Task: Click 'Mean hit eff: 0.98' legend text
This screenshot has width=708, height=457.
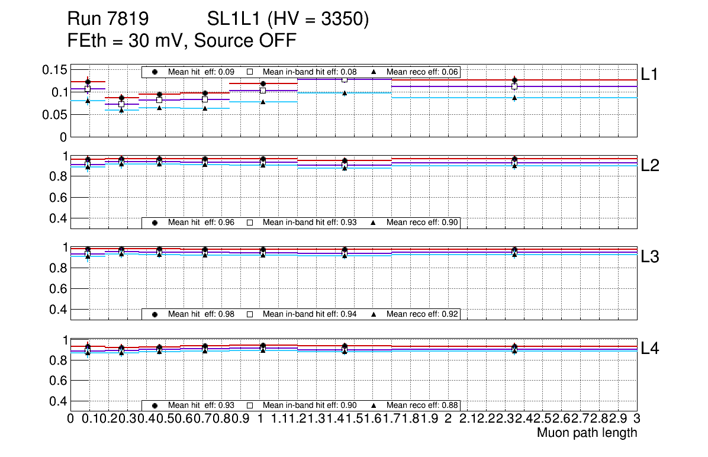Action: click(x=201, y=314)
